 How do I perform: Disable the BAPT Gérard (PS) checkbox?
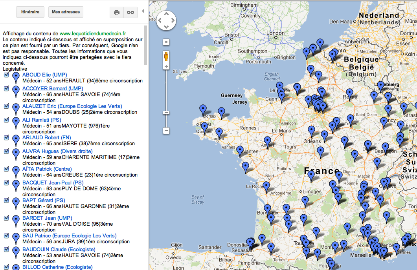pos(6,200)
